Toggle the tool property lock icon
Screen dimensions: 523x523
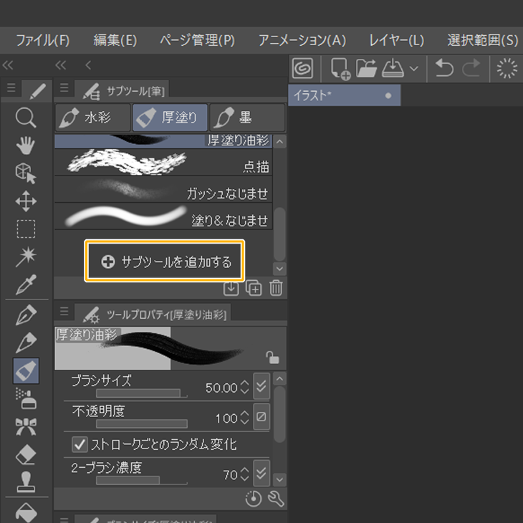(272, 358)
